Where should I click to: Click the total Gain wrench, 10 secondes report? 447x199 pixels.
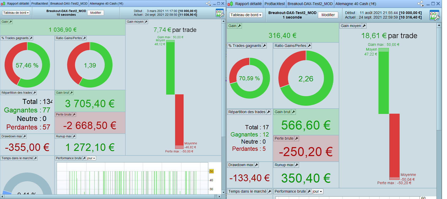click(x=11, y=22)
